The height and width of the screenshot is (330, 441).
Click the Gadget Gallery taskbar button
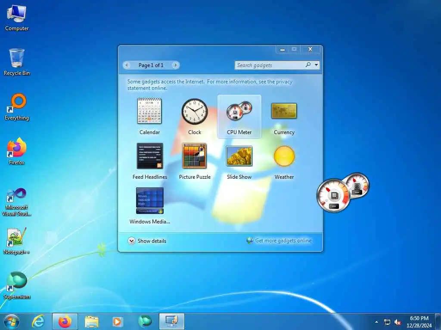click(171, 321)
